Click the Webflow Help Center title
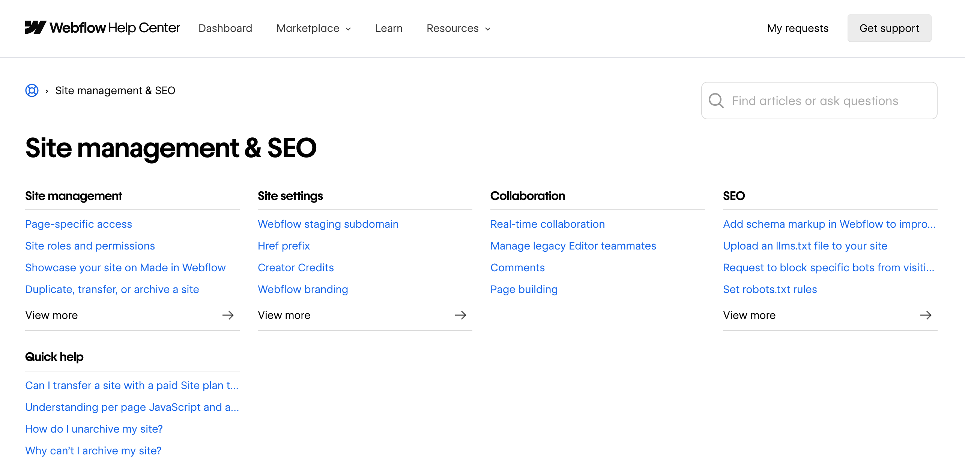Screen dimensions: 965x475 pos(115,28)
